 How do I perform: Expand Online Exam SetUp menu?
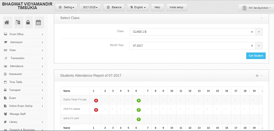pos(23,106)
